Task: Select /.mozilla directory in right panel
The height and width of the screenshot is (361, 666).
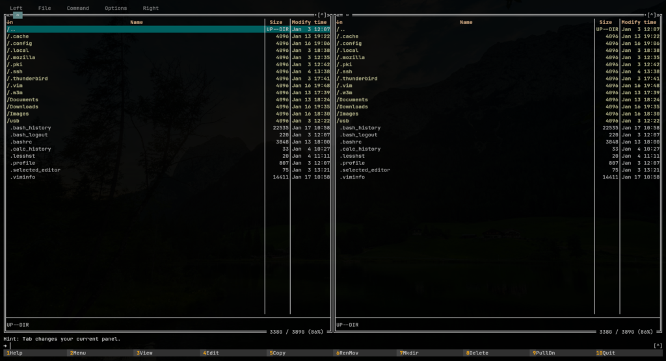Action: (x=498, y=57)
